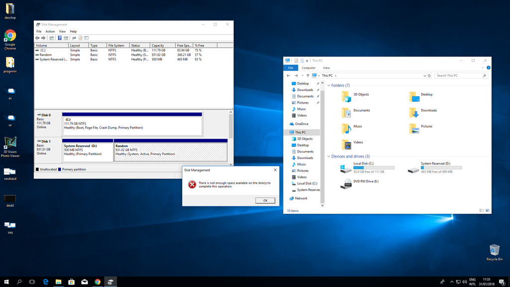510x287 pixels.
Task: Collapse the Devices and drives (3) group
Action: 329,156
